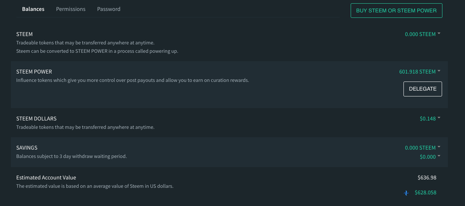
Task: Open the Permissions tab
Action: [x=71, y=9]
